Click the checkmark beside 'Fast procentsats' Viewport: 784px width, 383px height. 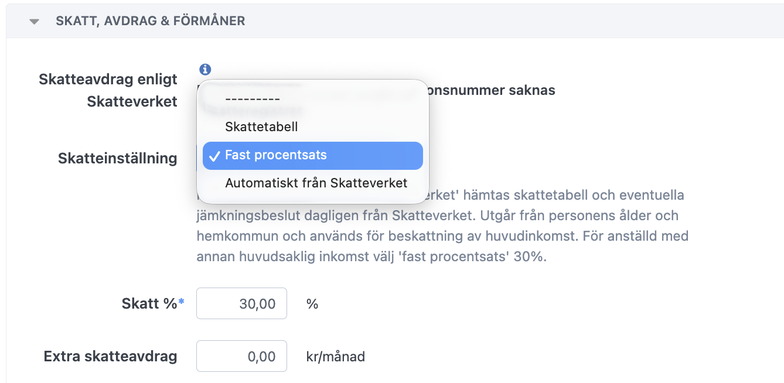pos(213,155)
